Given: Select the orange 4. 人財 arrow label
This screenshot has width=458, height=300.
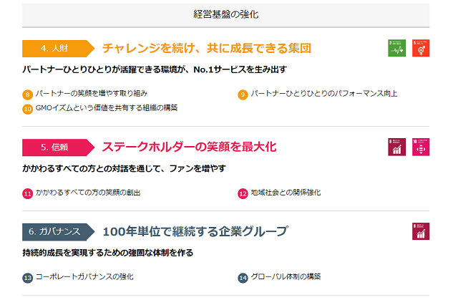Looking at the screenshot, I should pos(59,49).
